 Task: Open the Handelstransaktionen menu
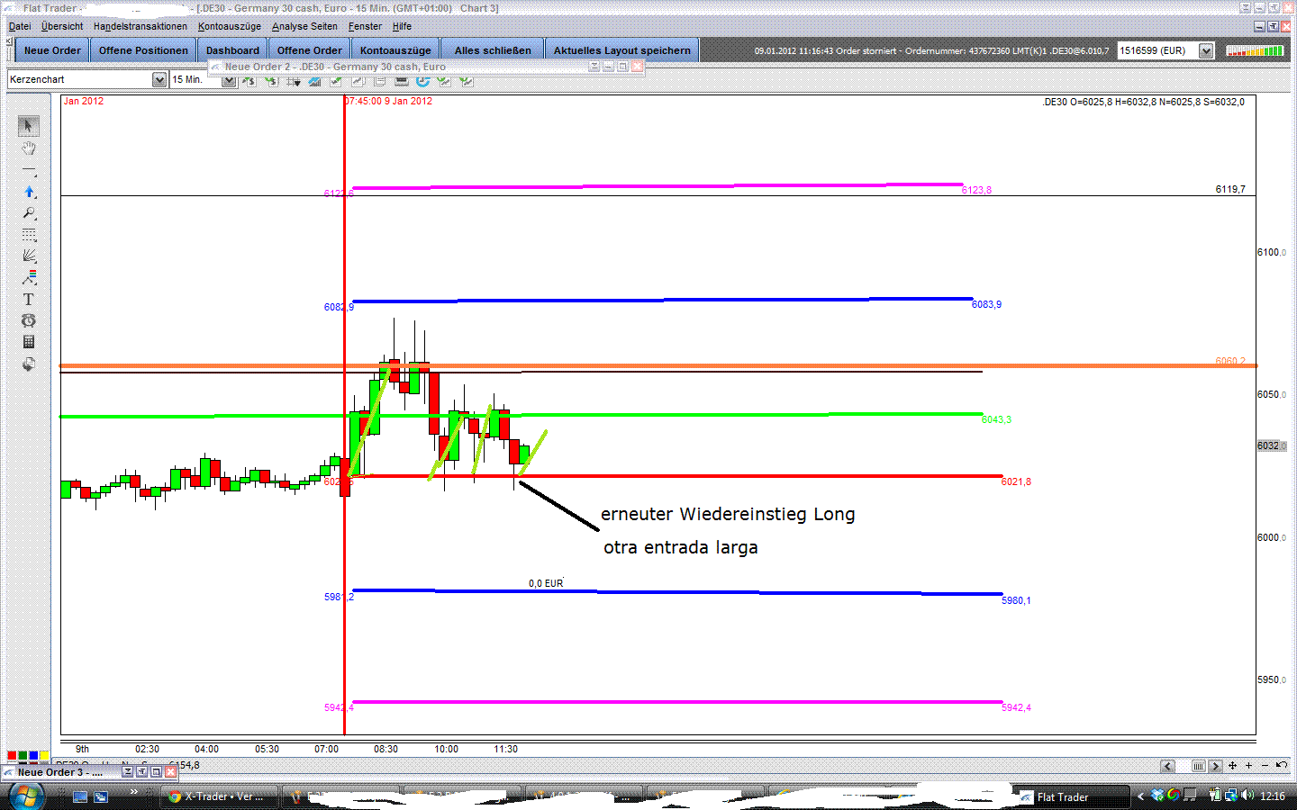(x=141, y=26)
